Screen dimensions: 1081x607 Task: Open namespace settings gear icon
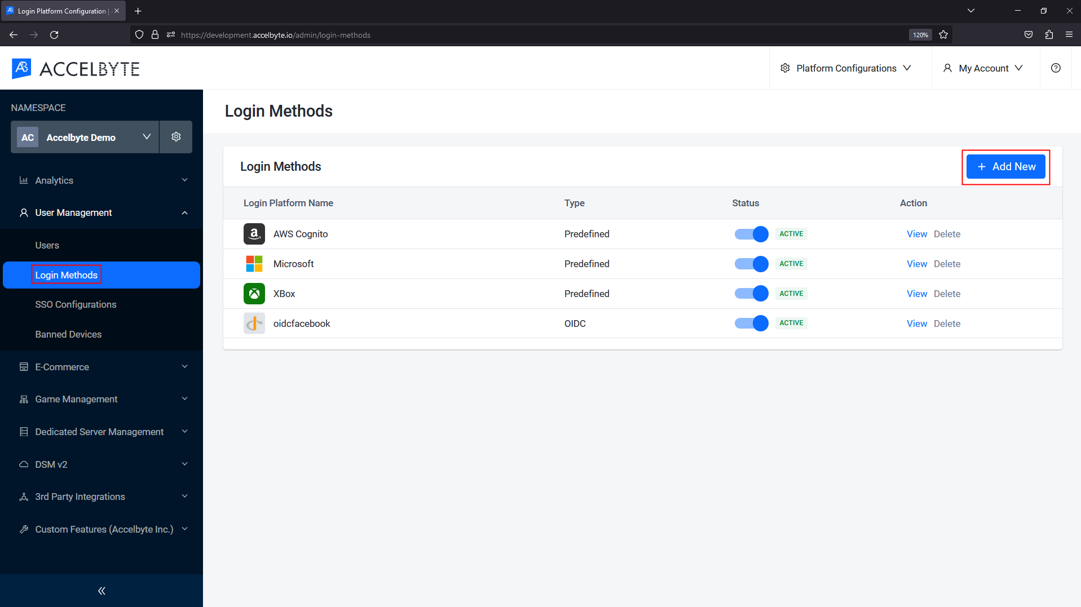[x=176, y=137]
